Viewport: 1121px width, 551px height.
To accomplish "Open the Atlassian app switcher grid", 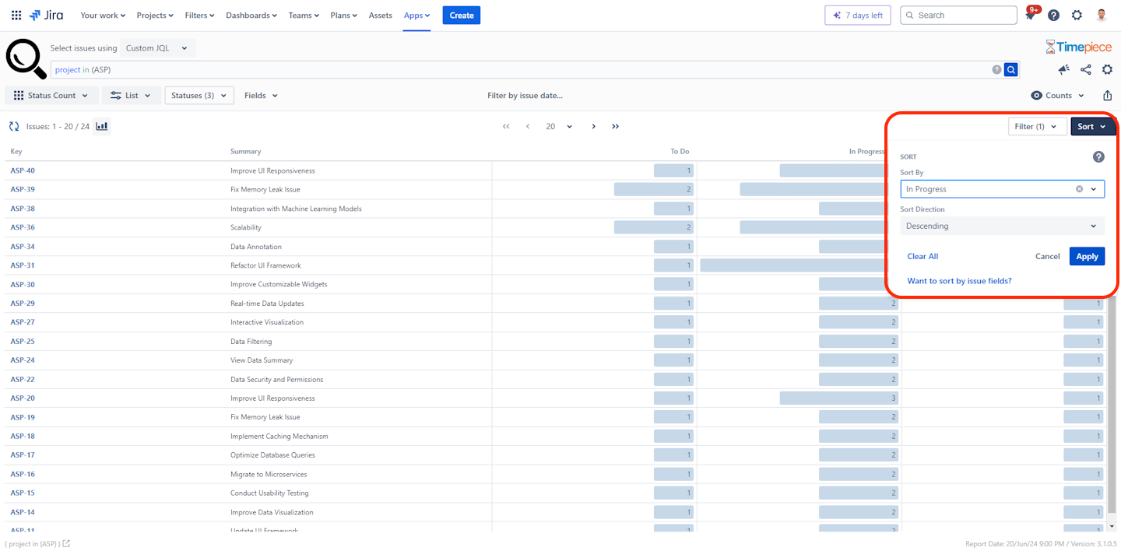I will (x=16, y=14).
